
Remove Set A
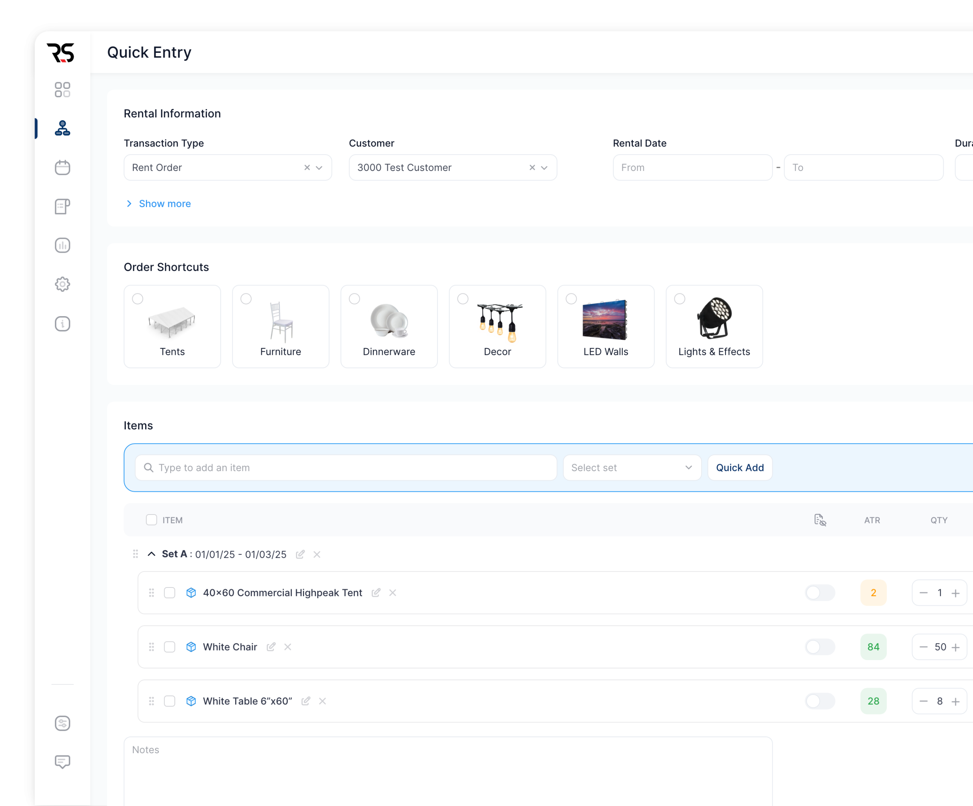317,554
